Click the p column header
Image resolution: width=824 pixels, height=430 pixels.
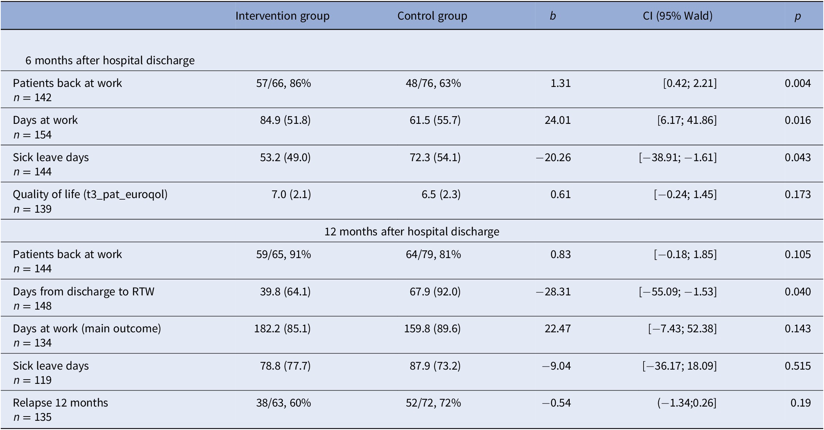[x=797, y=16]
